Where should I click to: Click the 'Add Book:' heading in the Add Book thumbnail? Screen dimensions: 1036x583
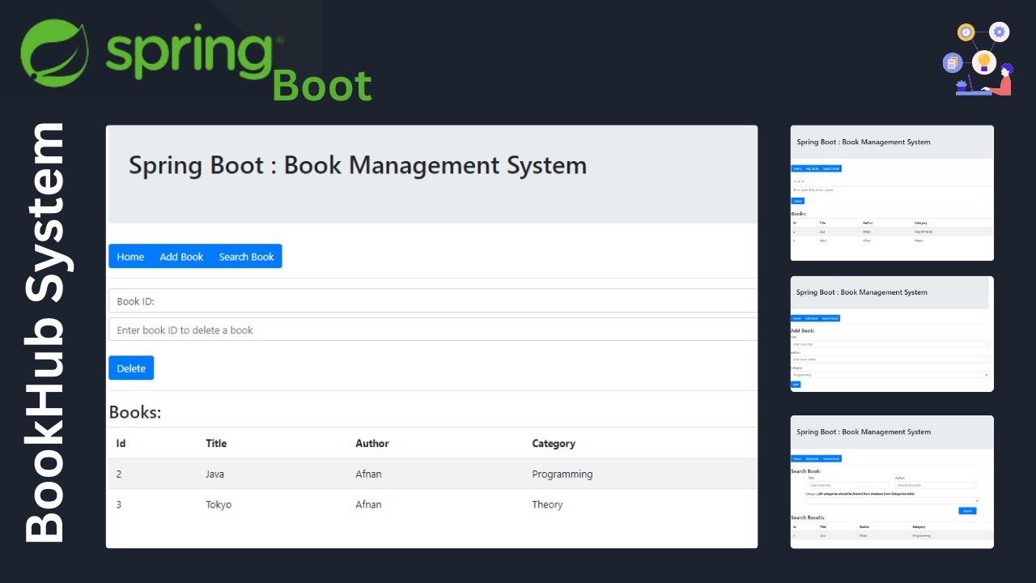click(803, 330)
